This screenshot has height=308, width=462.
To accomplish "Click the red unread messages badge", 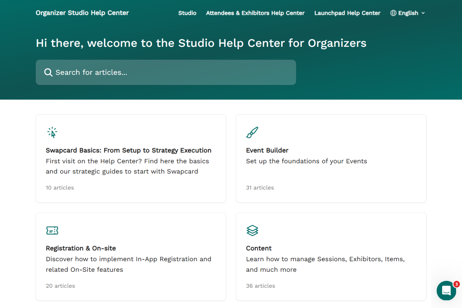I will 456,284.
